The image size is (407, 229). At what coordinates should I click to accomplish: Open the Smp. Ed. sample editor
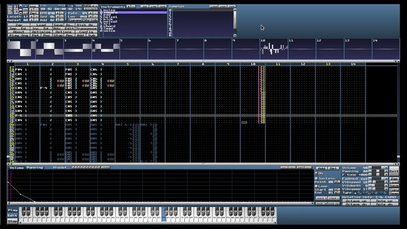[x=19, y=28]
